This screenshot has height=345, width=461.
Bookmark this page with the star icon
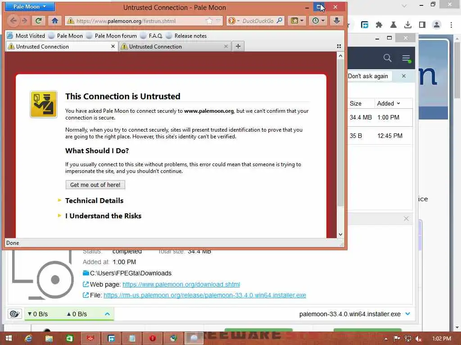(x=209, y=21)
